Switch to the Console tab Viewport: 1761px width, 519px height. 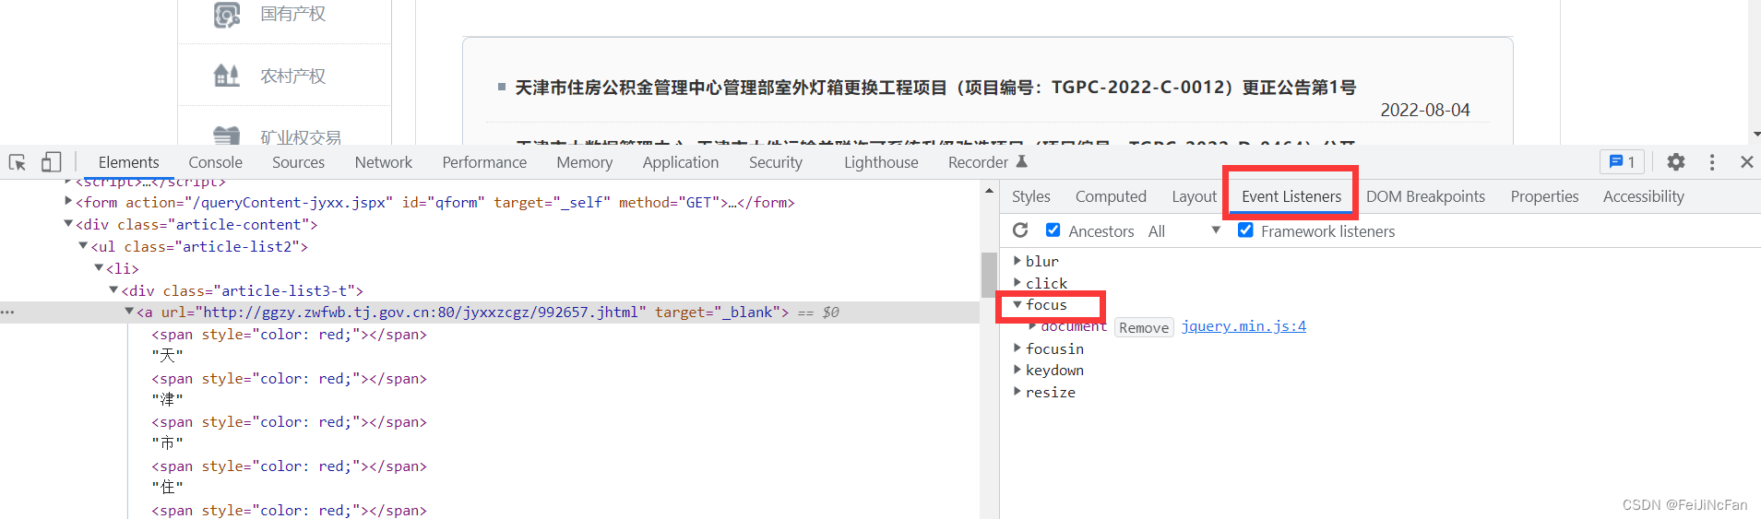[215, 162]
